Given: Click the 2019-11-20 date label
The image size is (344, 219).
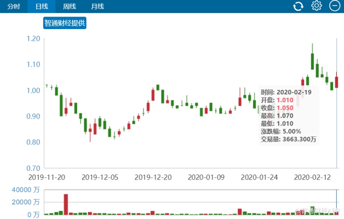Looking at the screenshot, I should pyautogui.click(x=47, y=177).
